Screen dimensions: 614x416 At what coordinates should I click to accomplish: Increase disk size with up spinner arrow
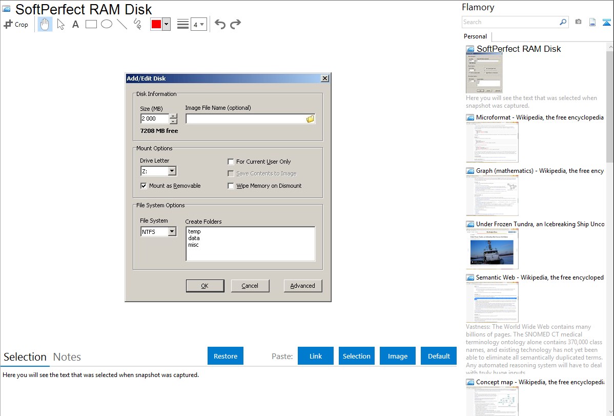point(173,116)
